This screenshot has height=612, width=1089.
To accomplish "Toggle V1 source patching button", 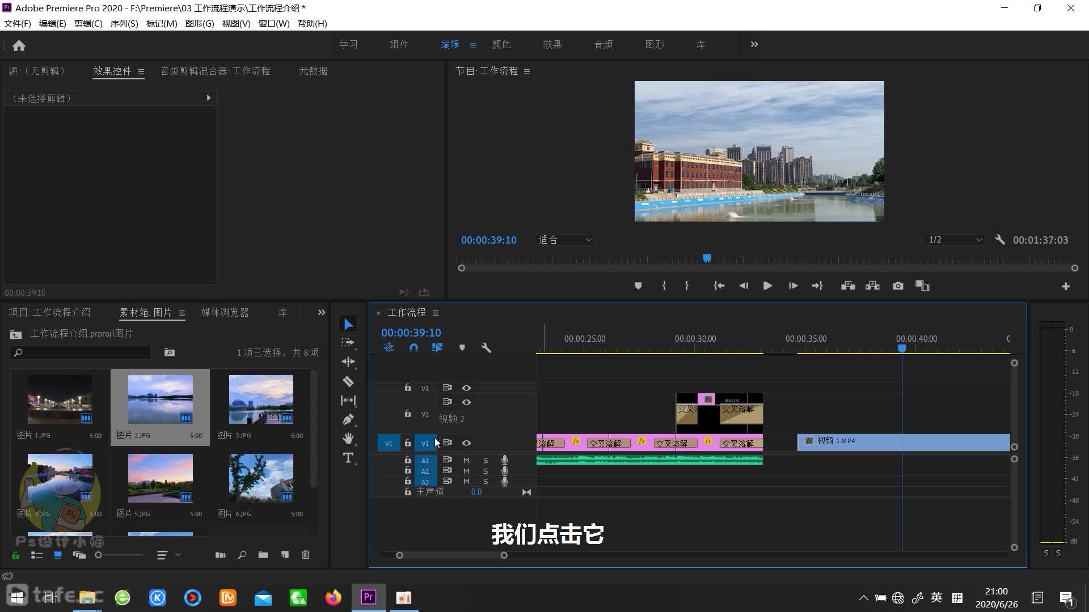I will point(389,443).
